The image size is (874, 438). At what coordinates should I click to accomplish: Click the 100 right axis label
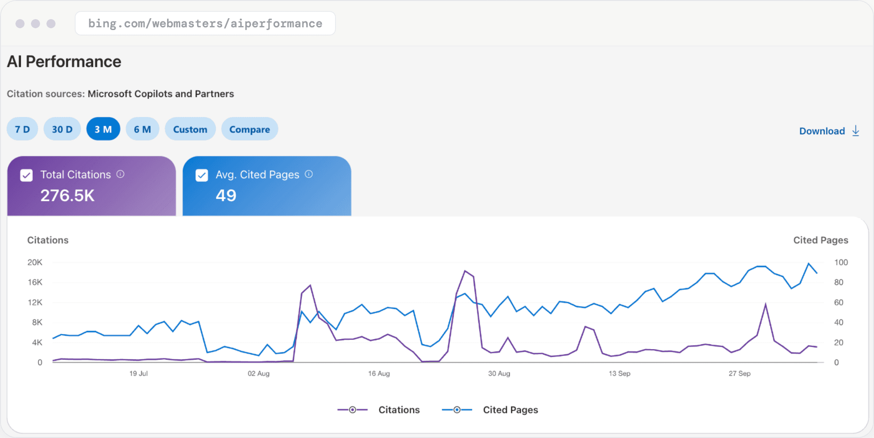(x=841, y=262)
